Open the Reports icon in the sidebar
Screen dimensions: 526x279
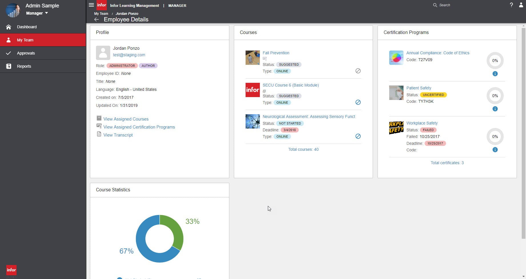[9, 66]
